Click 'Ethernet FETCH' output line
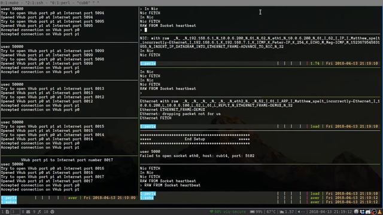Image resolution: width=383 pixels, height=215 pixels. pos(156,118)
